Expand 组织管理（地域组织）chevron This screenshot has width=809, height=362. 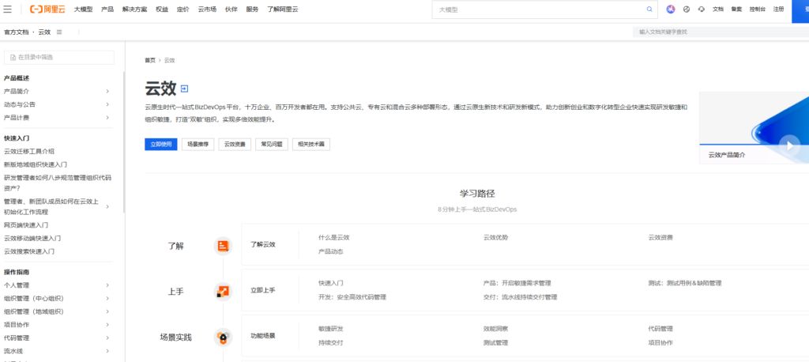pyautogui.click(x=107, y=311)
